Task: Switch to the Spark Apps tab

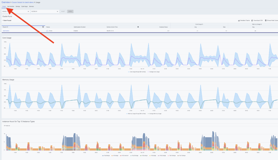Action: click(x=24, y=6)
